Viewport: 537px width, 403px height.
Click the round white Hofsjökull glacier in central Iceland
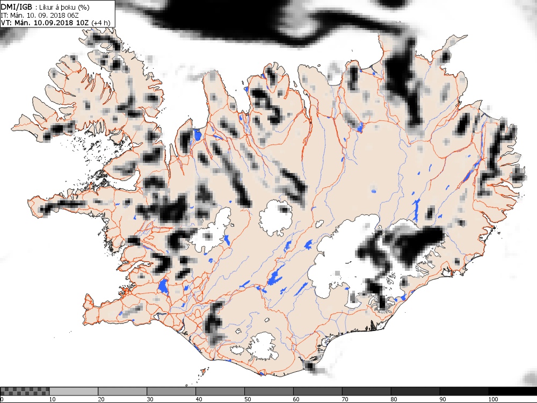coord(275,218)
